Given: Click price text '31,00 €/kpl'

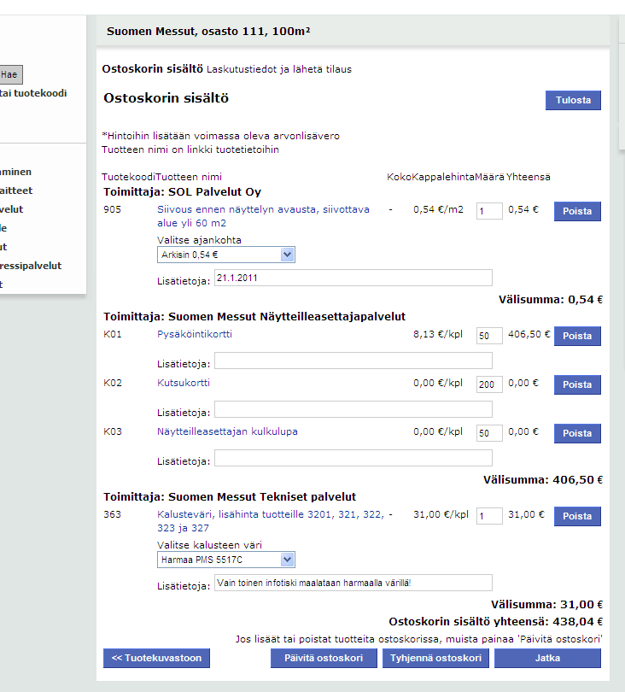Looking at the screenshot, I should pyautogui.click(x=441, y=514).
